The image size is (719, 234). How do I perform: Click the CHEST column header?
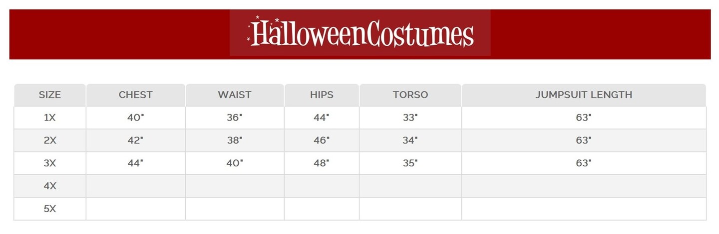pos(136,95)
